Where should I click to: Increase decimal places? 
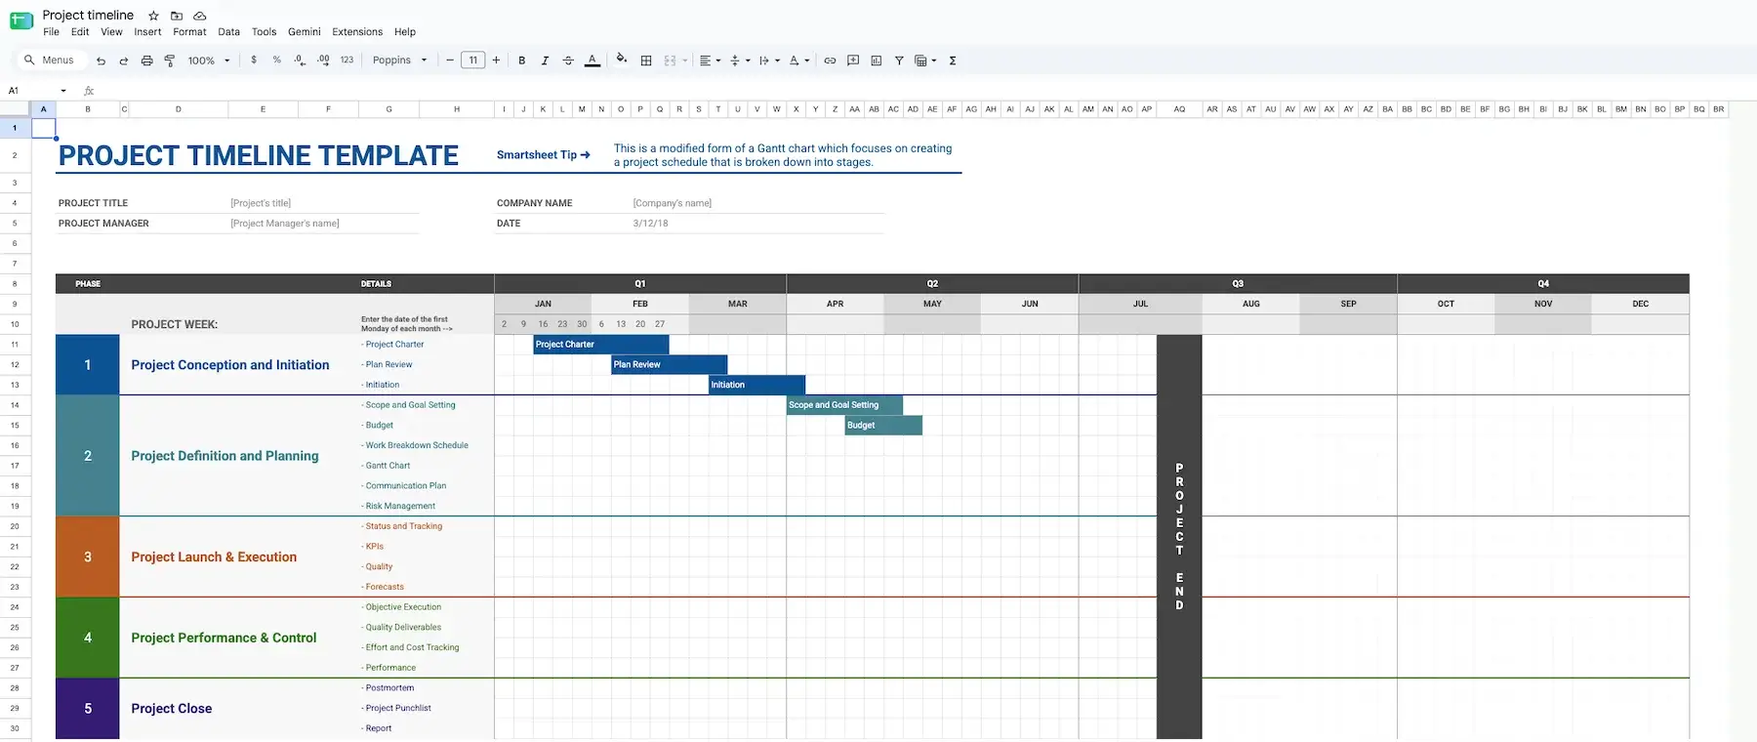[x=323, y=60]
